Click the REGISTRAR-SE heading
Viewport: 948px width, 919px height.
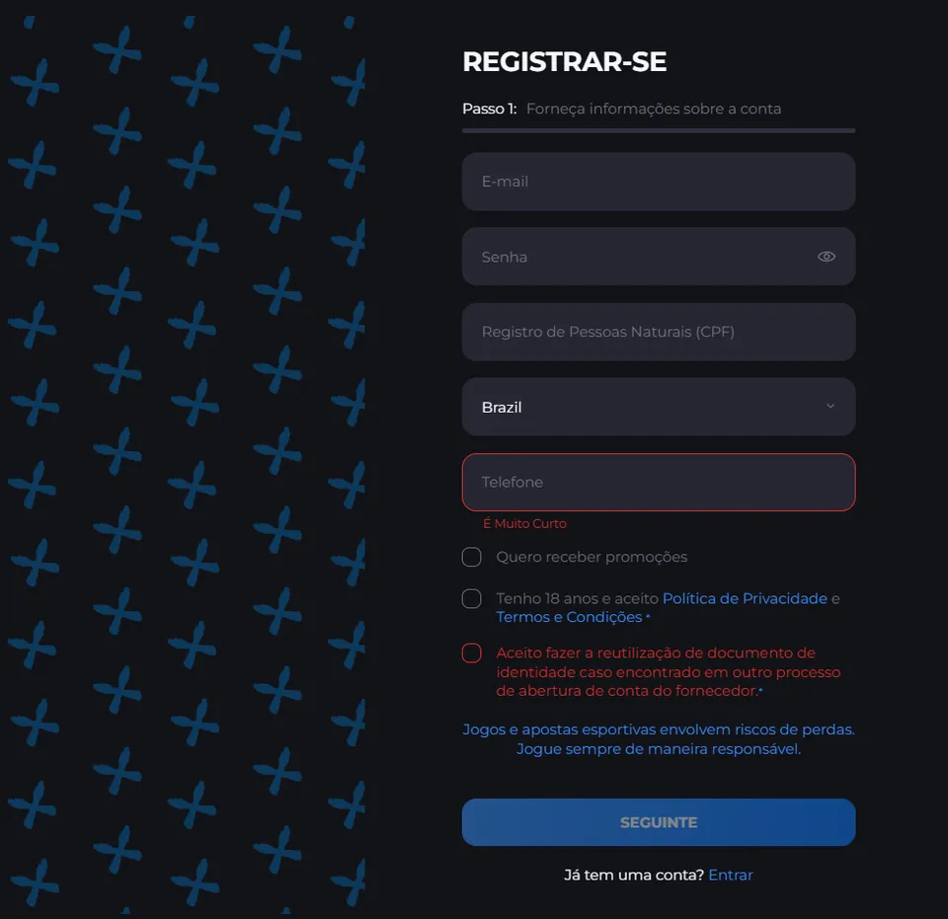point(564,61)
